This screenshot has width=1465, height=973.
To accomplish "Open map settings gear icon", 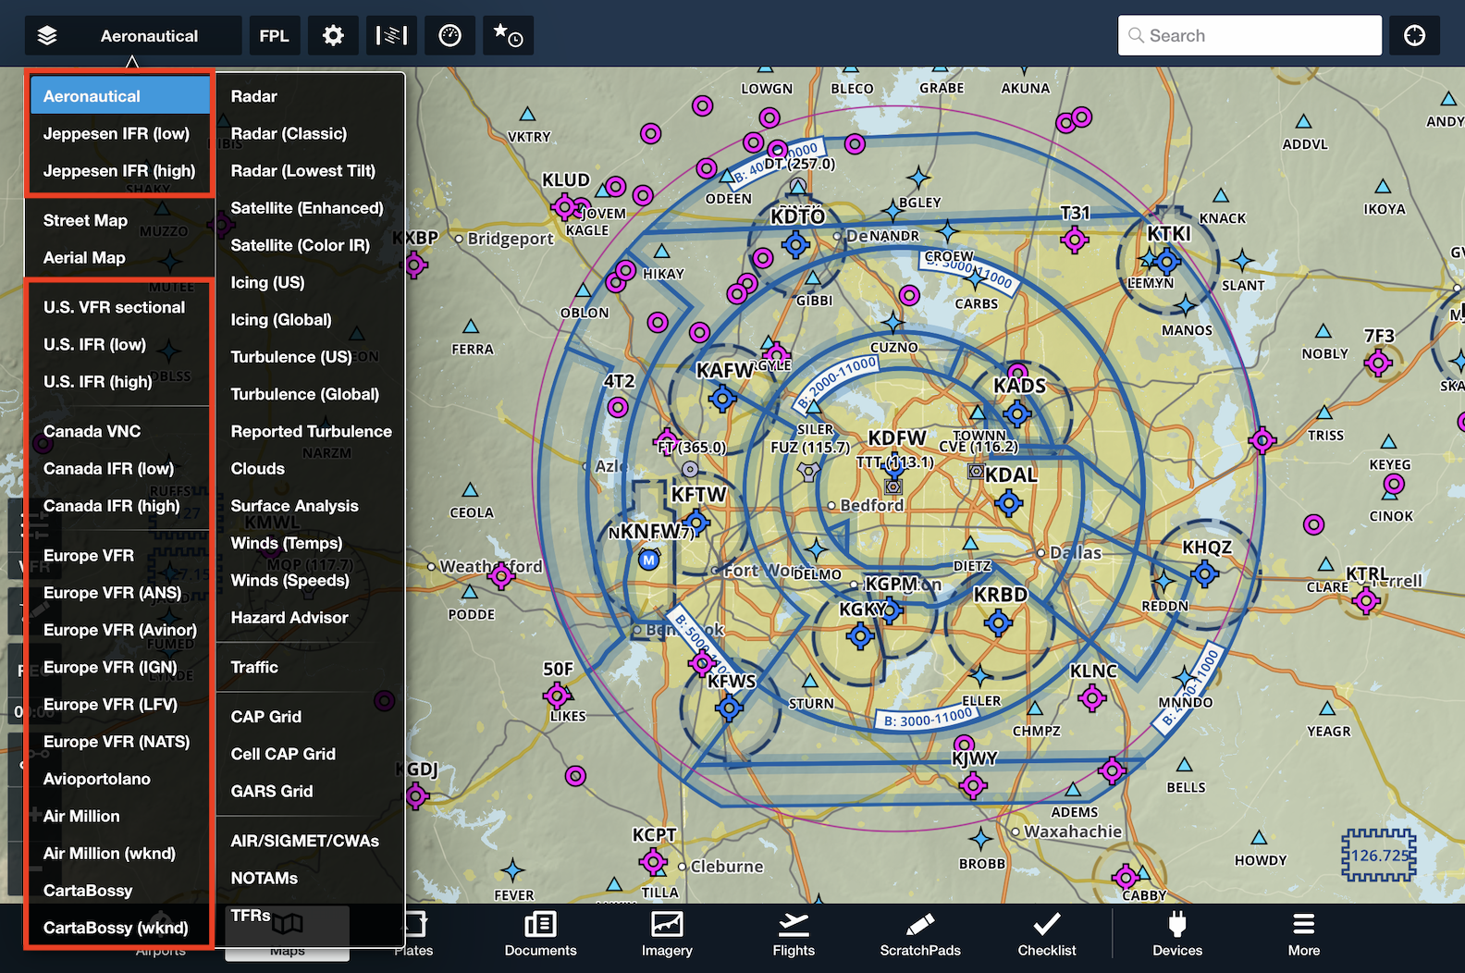I will pos(333,36).
